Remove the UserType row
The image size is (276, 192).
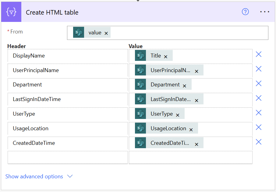(x=259, y=113)
